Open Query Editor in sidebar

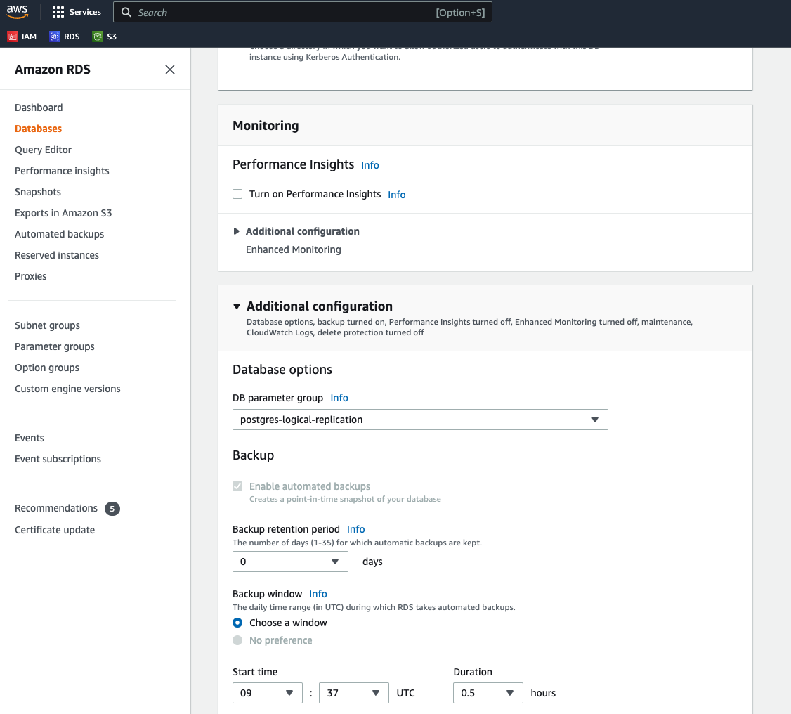point(44,150)
